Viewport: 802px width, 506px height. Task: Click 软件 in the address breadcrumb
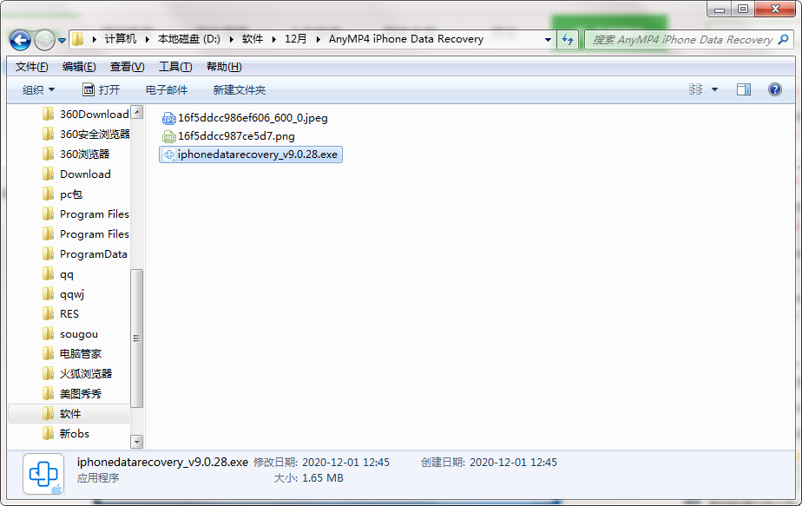[x=253, y=39]
